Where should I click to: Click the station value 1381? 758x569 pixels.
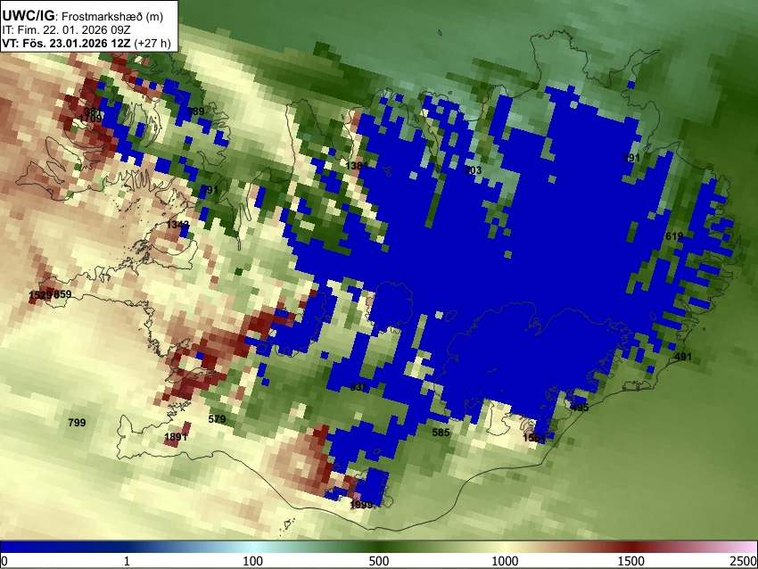click(357, 166)
